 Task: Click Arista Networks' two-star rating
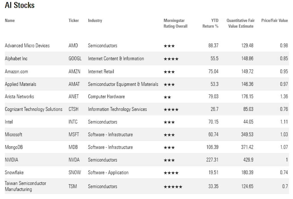click(167, 97)
